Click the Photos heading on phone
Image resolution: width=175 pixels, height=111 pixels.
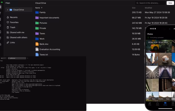pyautogui.click(x=150, y=34)
